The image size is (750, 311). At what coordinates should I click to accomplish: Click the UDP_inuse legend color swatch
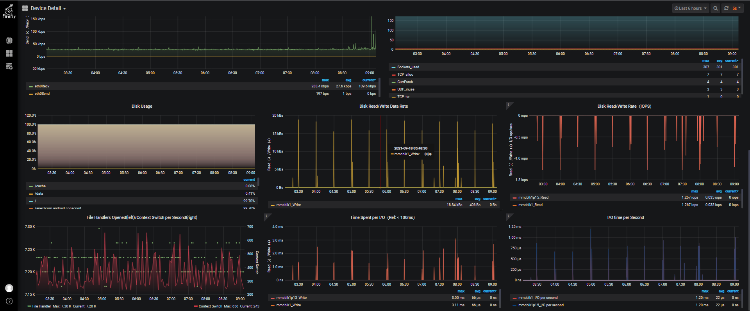click(x=393, y=90)
